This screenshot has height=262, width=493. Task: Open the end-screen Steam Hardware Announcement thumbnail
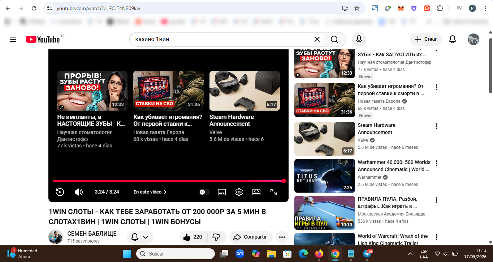tap(245, 91)
